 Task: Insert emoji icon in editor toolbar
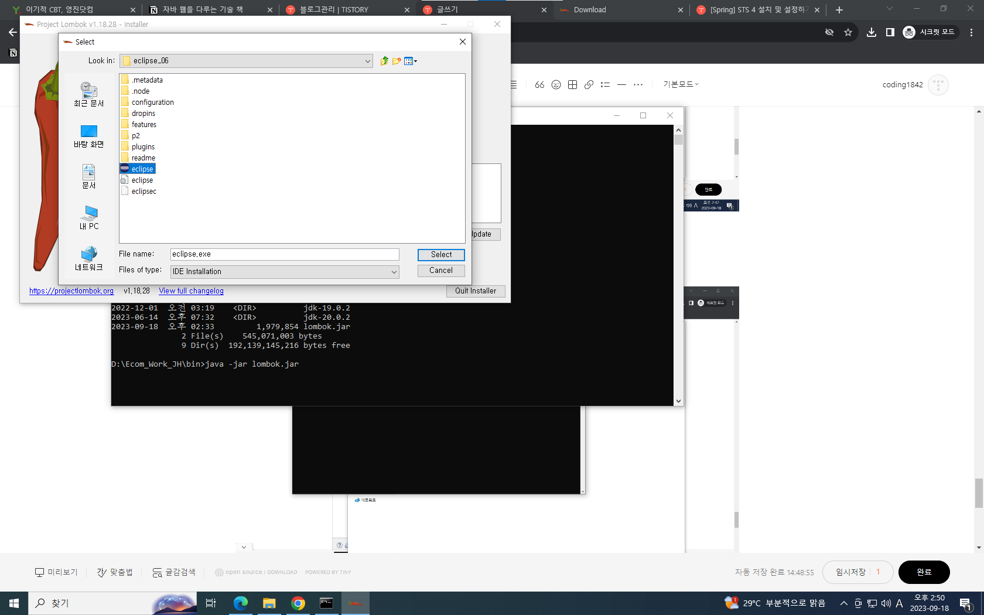tap(556, 85)
